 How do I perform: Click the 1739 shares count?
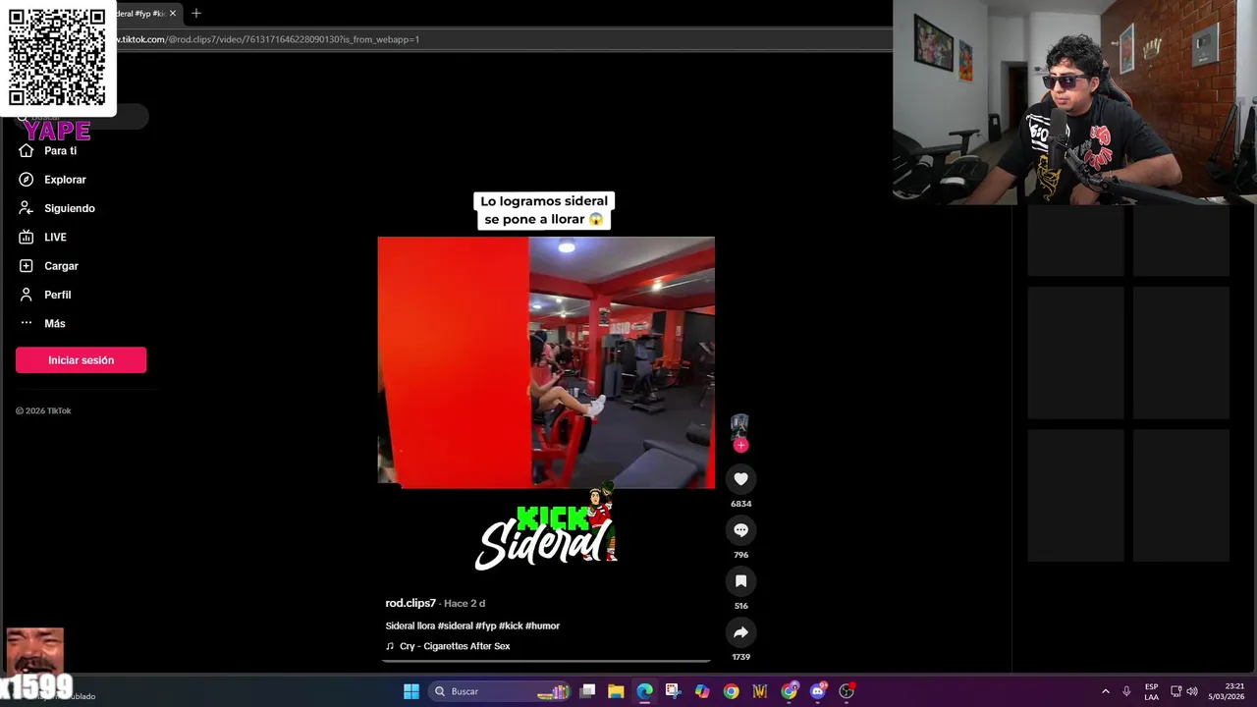click(740, 657)
